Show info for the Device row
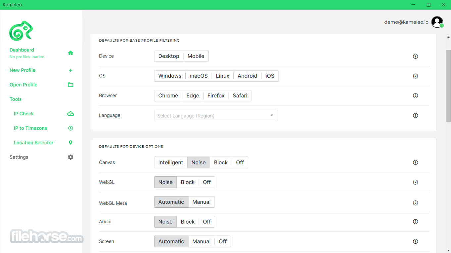This screenshot has height=253, width=451. click(416, 56)
